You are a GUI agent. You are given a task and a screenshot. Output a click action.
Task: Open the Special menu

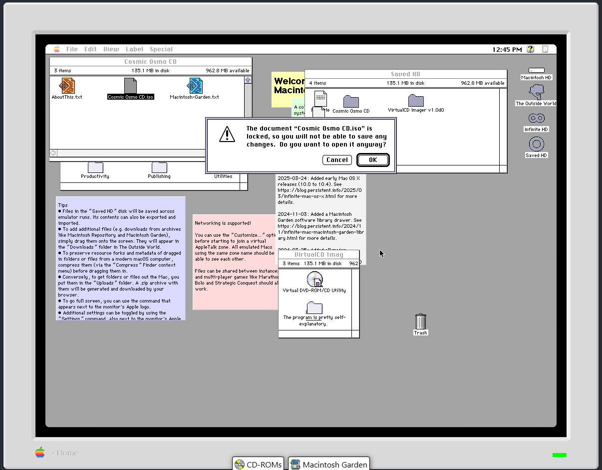pyautogui.click(x=161, y=49)
